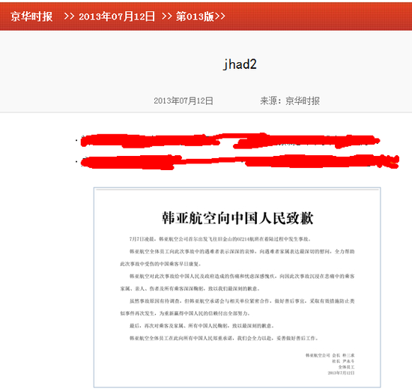Click empty area of red header bar
Image resolution: width=412 pixels, height=392 pixels.
click(x=315, y=16)
